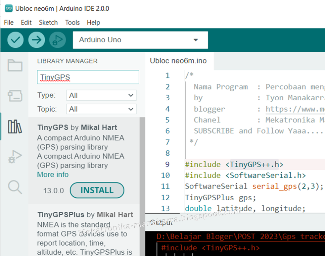The width and height of the screenshot is (325, 256).
Task: Open the Edit menu
Action: tap(26, 22)
